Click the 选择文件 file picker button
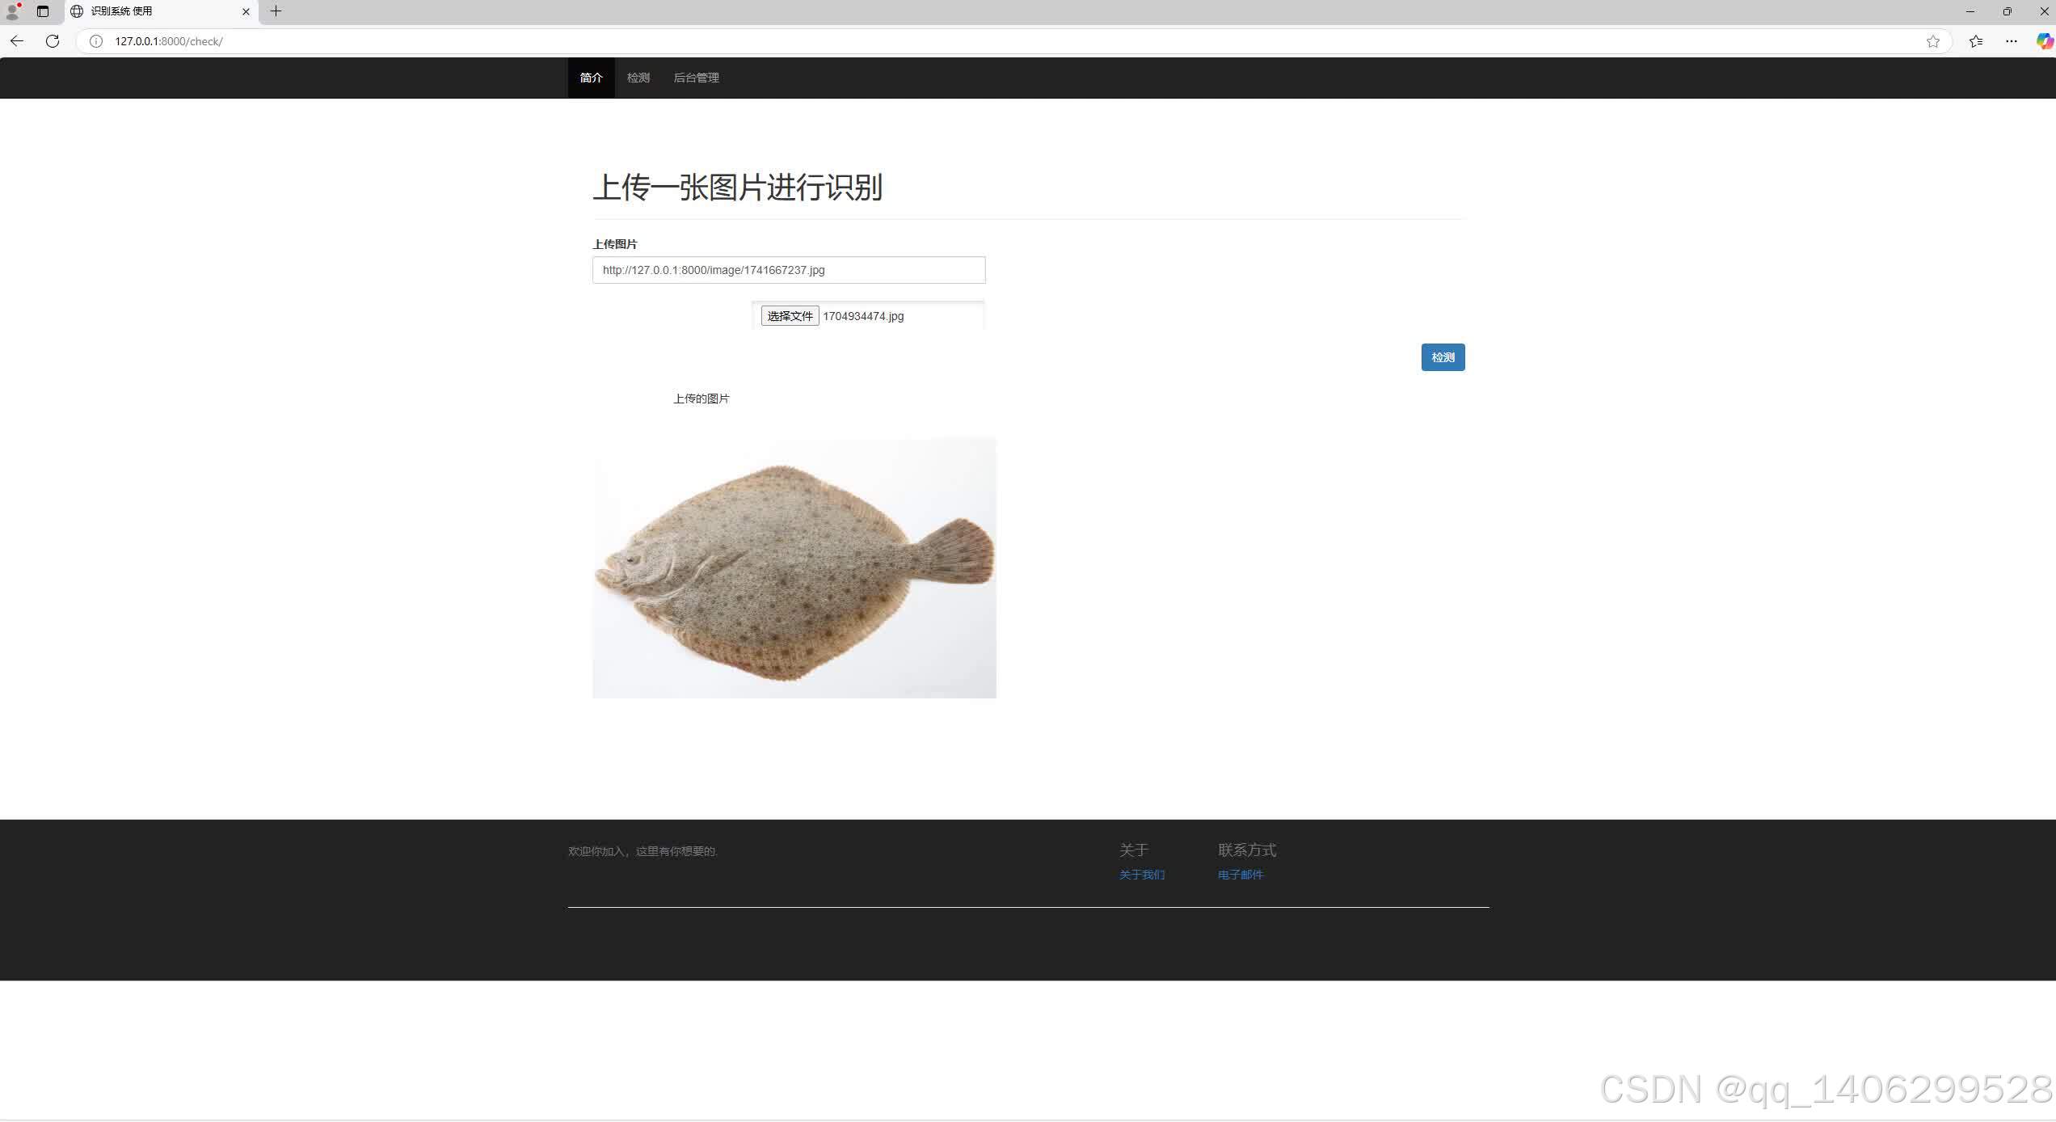The width and height of the screenshot is (2056, 1122). click(789, 316)
